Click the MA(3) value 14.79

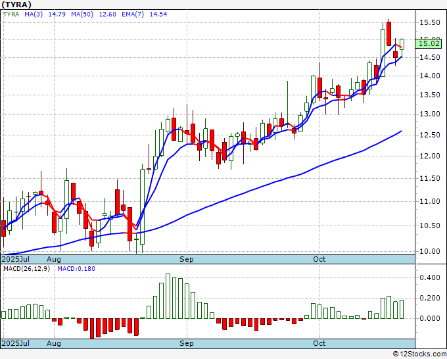(57, 14)
